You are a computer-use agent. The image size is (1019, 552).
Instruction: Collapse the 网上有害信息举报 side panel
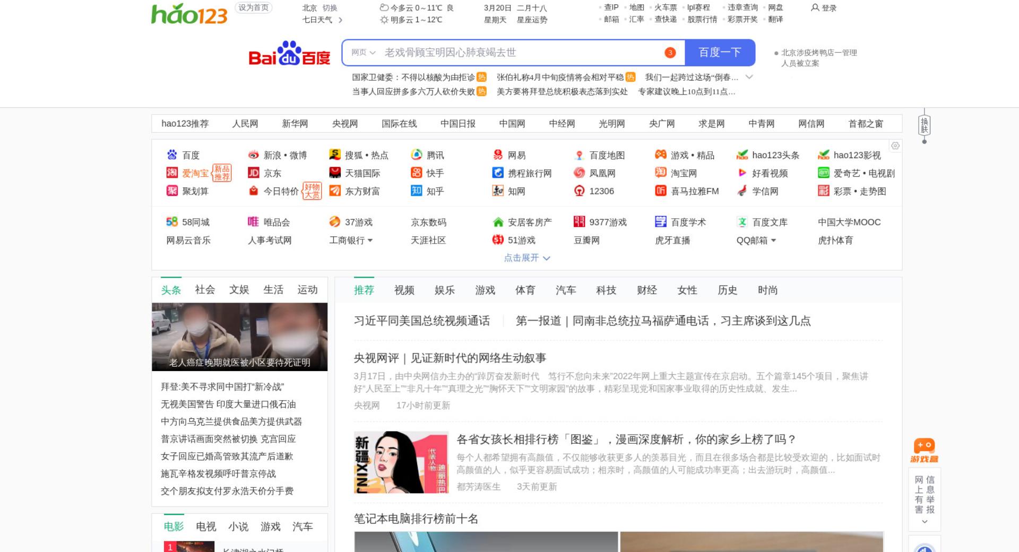click(x=925, y=522)
